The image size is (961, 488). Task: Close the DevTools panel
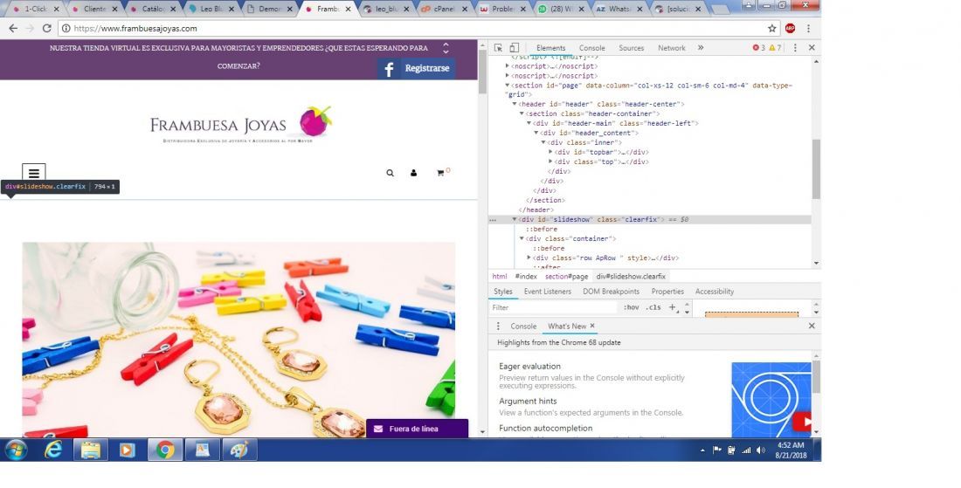pos(812,48)
